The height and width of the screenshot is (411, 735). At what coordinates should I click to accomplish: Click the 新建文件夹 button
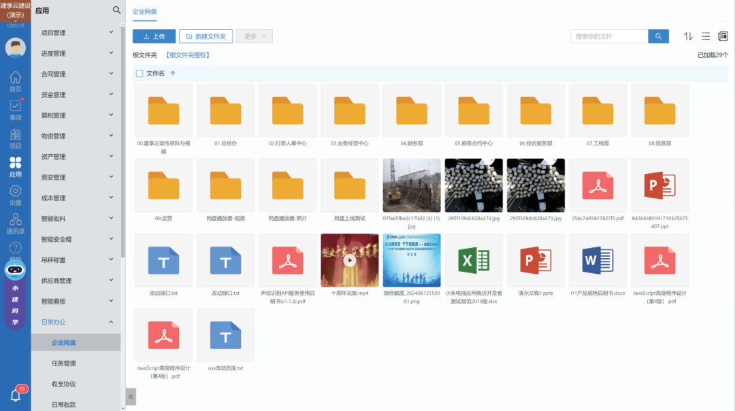click(205, 37)
